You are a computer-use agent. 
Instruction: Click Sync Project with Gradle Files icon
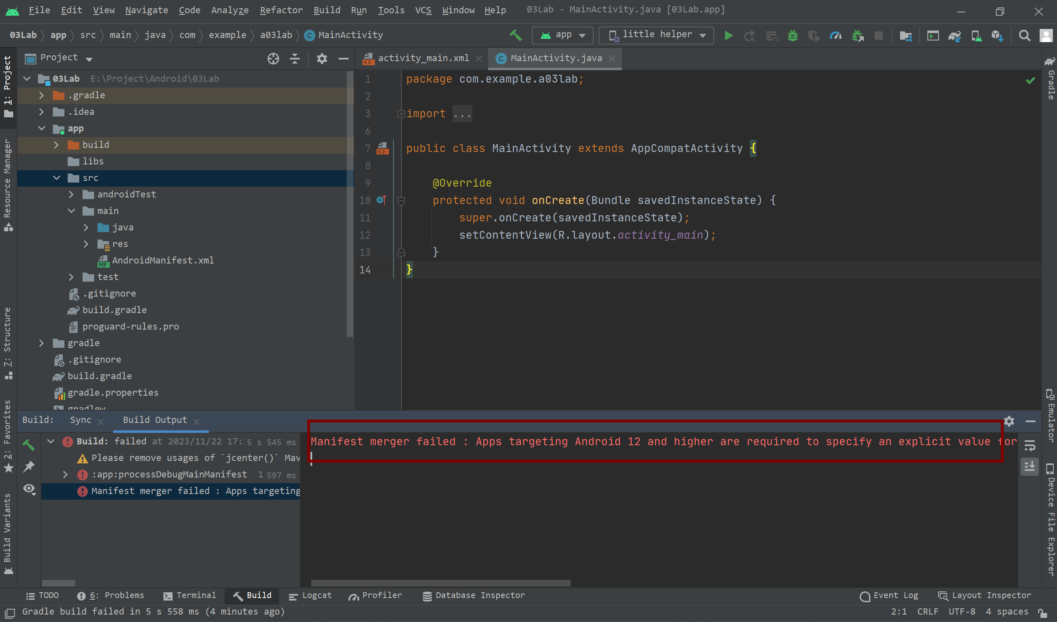tap(954, 36)
